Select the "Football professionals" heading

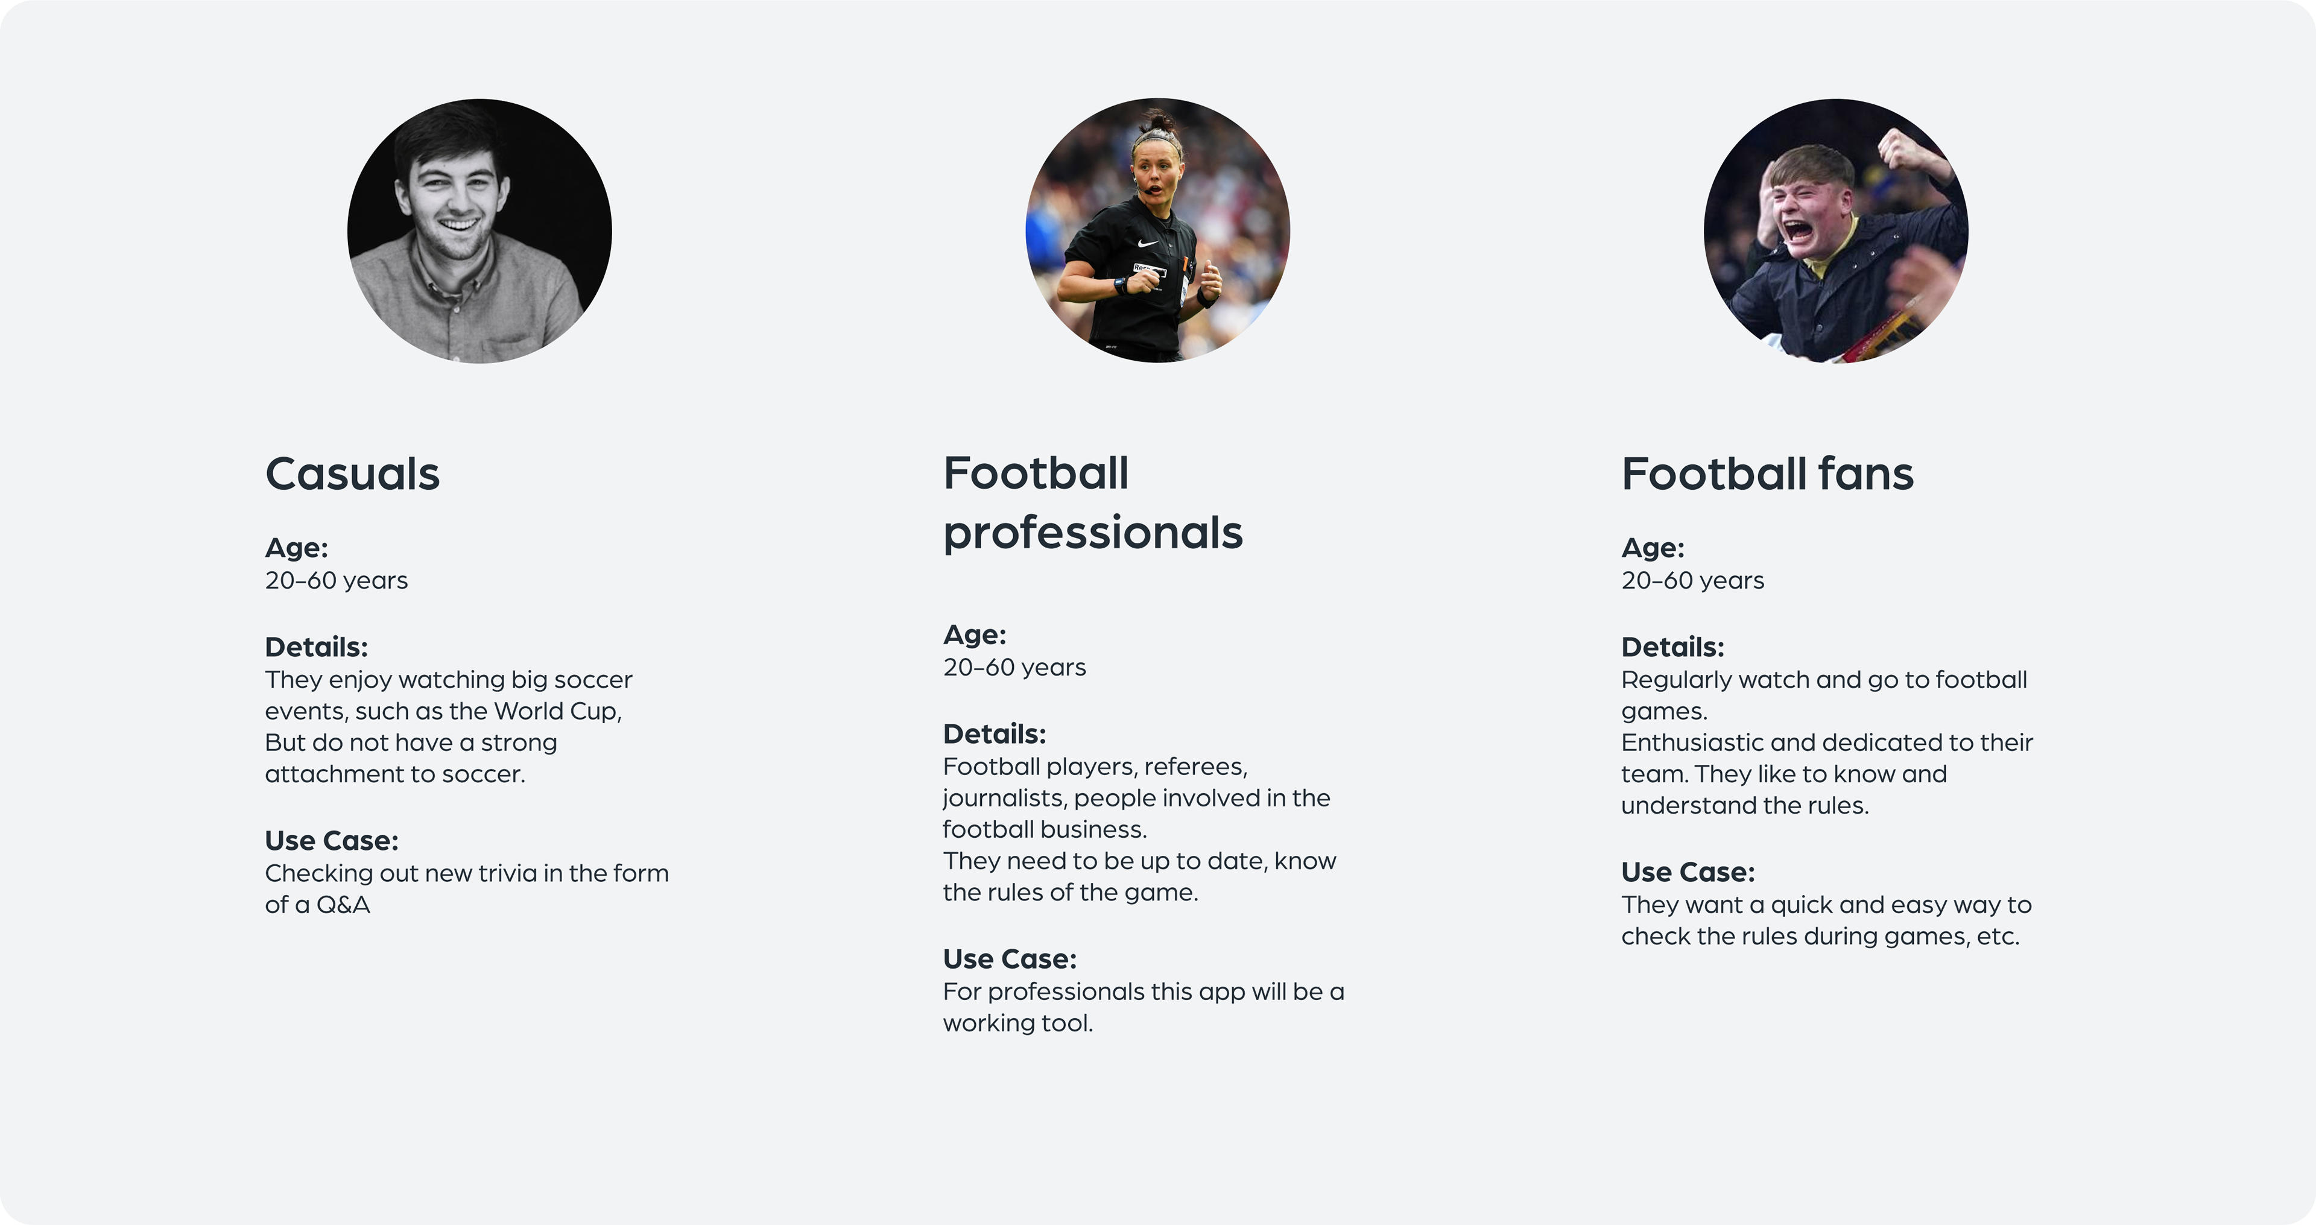pos(1092,503)
